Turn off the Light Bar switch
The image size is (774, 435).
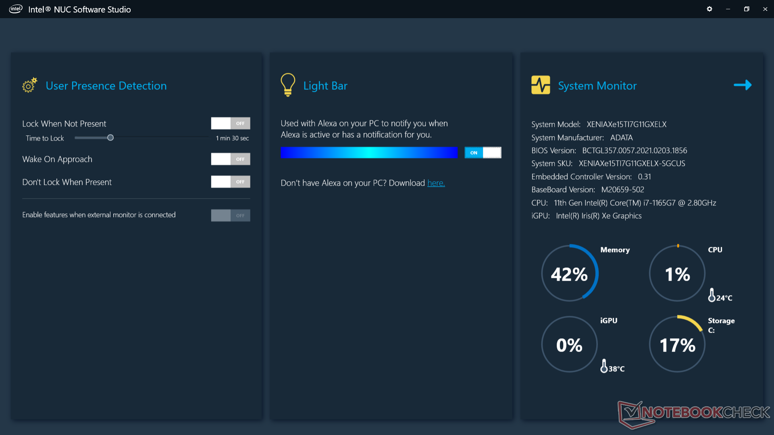click(x=483, y=153)
